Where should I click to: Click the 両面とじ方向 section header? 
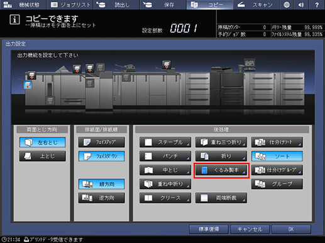pos(42,130)
